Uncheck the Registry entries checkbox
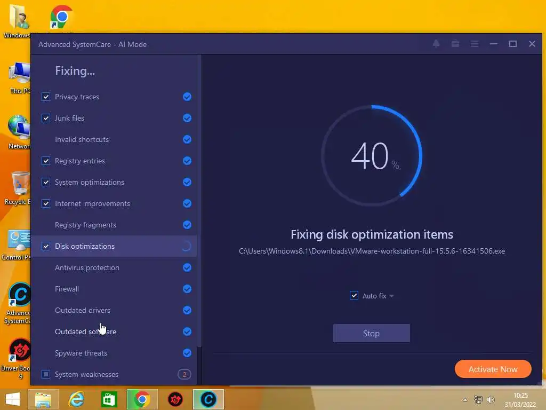 [46, 161]
